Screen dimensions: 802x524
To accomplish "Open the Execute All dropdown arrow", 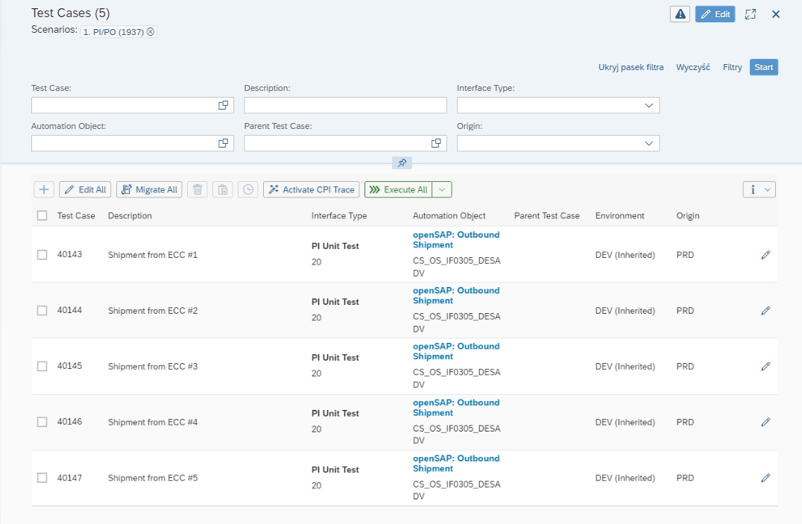I will tap(442, 189).
